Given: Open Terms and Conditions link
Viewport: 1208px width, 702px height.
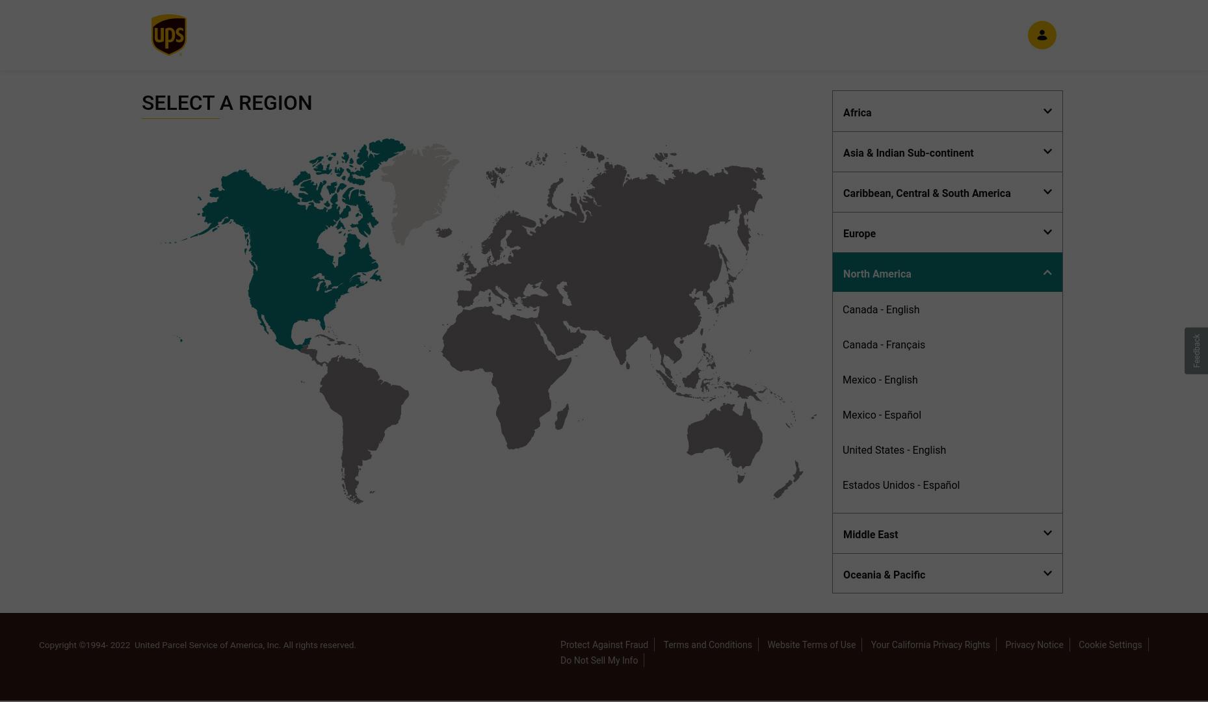Looking at the screenshot, I should (707, 645).
